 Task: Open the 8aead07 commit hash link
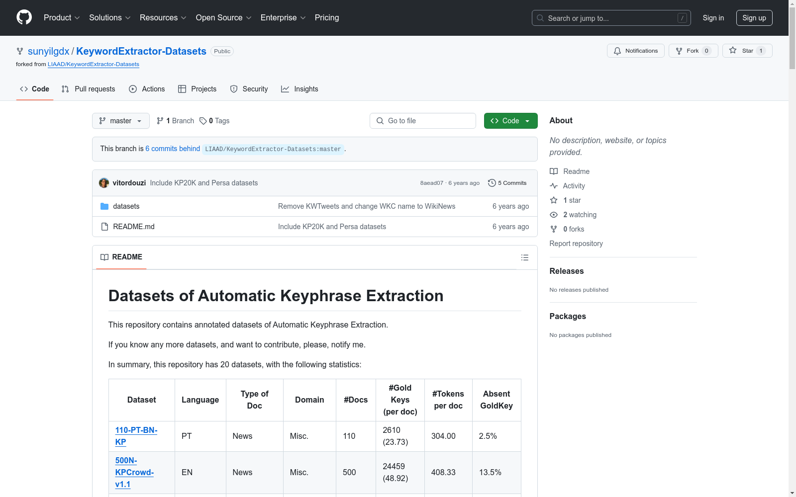pyautogui.click(x=432, y=183)
